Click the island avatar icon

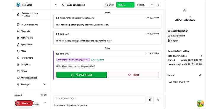(200, 103)
